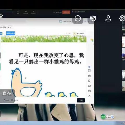Click the 免广告阅读 link
Viewport: 125px width, 125px height.
[x=79, y=33]
